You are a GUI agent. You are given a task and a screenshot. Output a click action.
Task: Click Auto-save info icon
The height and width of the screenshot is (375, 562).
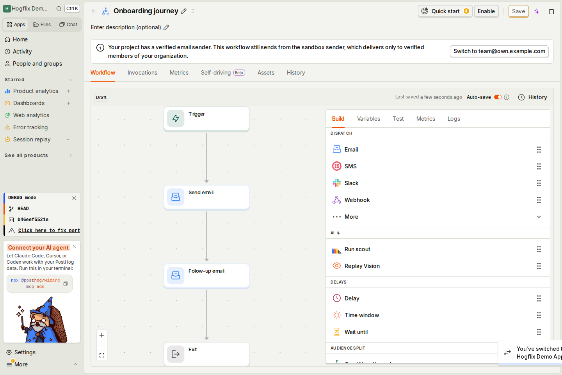pyautogui.click(x=507, y=97)
